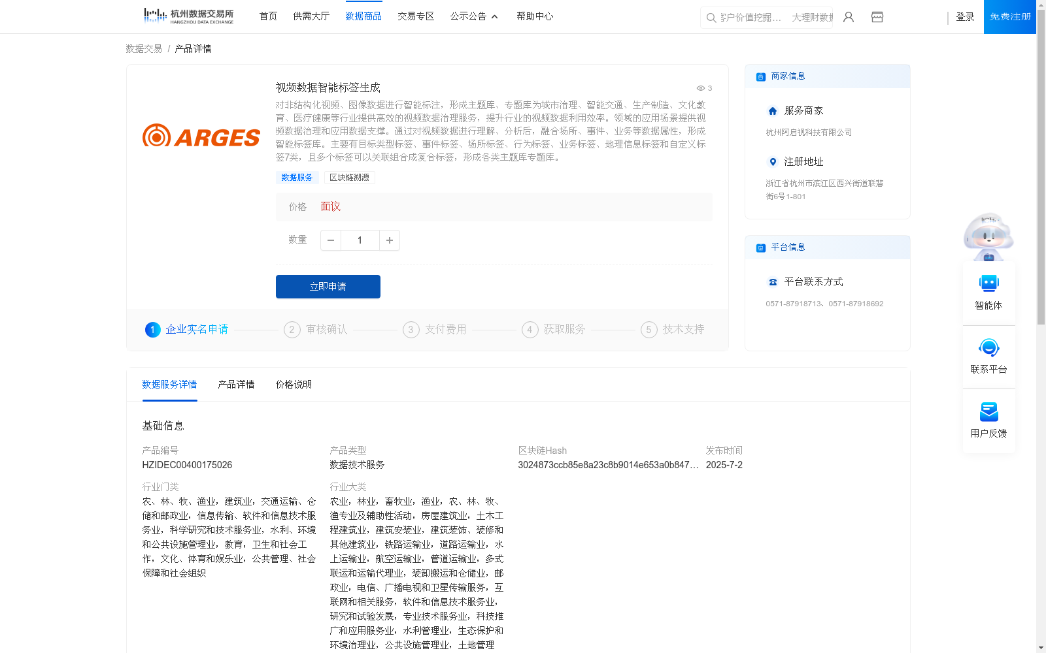Click 数据技术服务 product type value
This screenshot has height=653, width=1046.
(x=357, y=465)
